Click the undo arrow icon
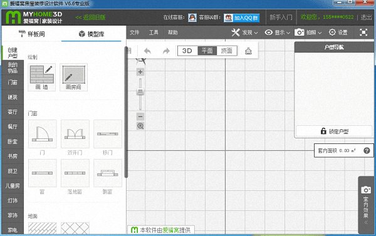Screen dimensions: 376x236 (147, 51)
